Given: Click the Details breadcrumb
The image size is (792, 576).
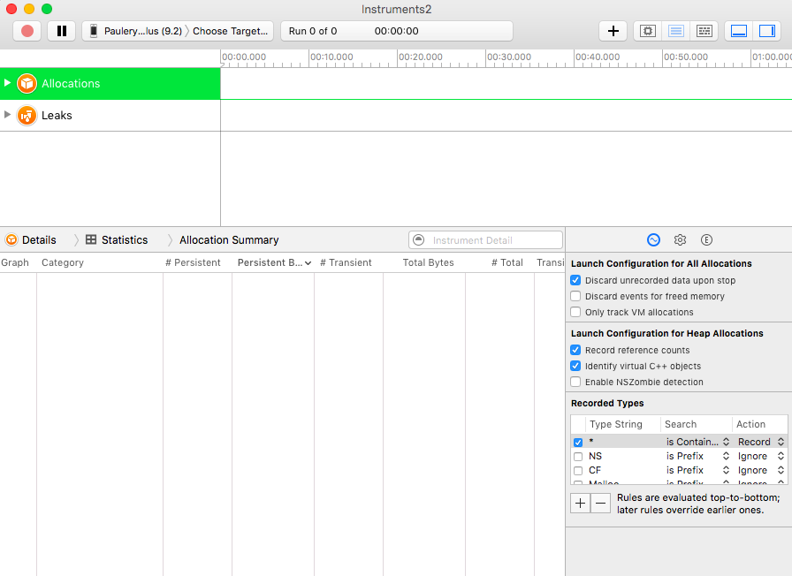Looking at the screenshot, I should pyautogui.click(x=31, y=239).
